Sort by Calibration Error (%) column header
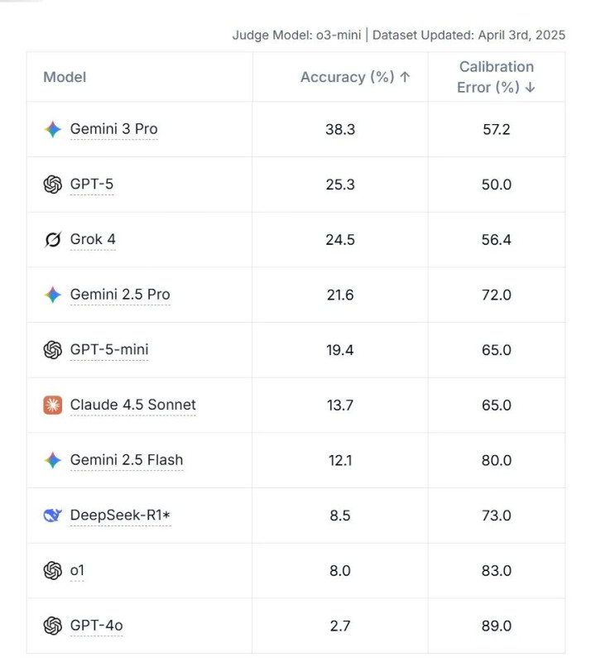Image resolution: width=596 pixels, height=662 pixels. click(497, 77)
